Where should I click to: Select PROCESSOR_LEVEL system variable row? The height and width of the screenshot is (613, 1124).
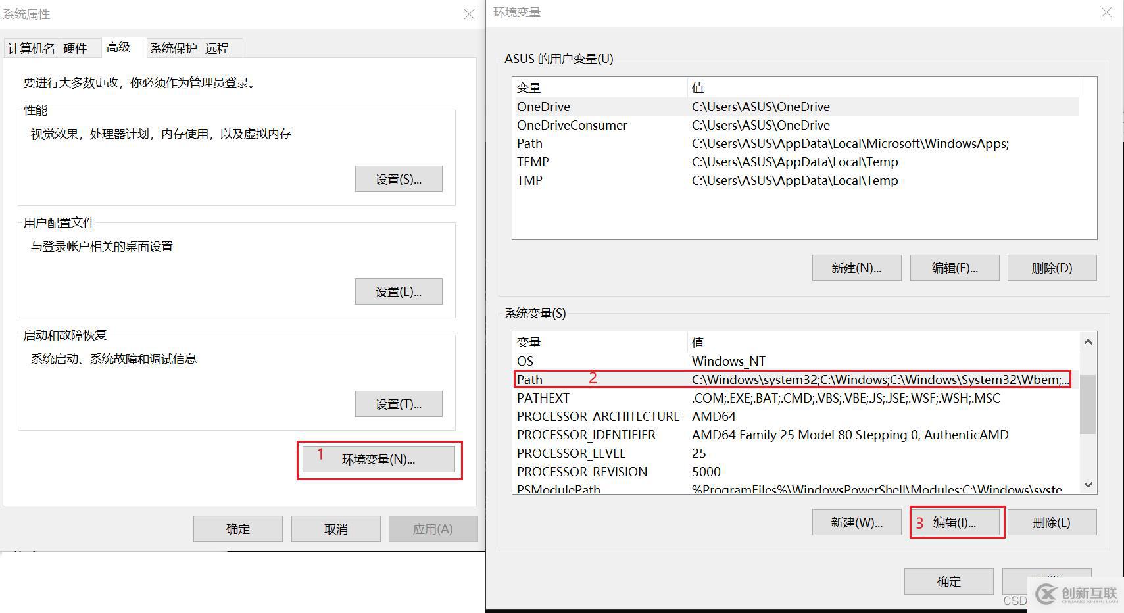click(796, 453)
